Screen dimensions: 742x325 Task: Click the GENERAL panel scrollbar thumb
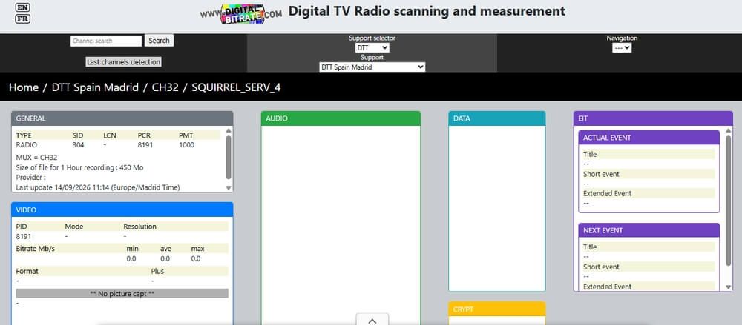pyautogui.click(x=229, y=158)
